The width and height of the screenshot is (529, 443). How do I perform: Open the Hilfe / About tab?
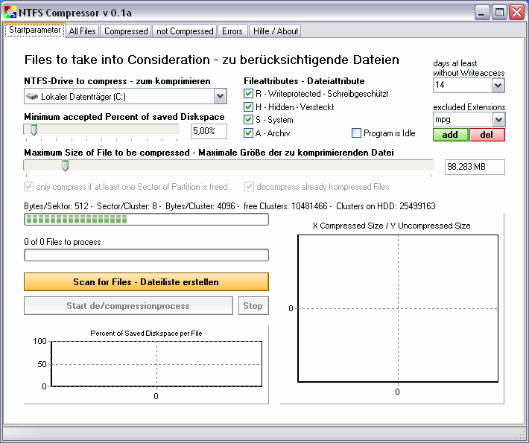275,31
